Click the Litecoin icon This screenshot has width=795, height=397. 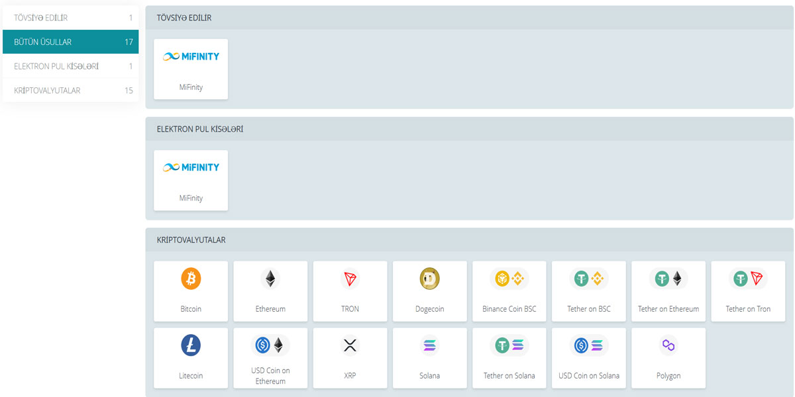[x=191, y=346]
